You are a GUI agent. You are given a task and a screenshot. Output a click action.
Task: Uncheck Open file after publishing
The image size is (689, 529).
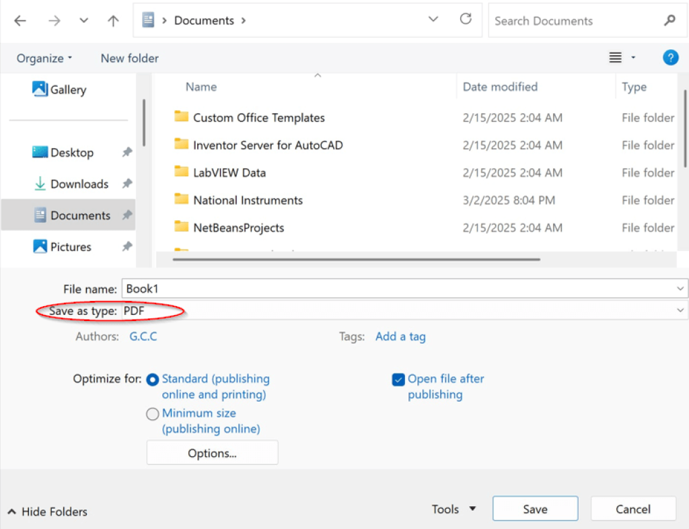coord(398,379)
